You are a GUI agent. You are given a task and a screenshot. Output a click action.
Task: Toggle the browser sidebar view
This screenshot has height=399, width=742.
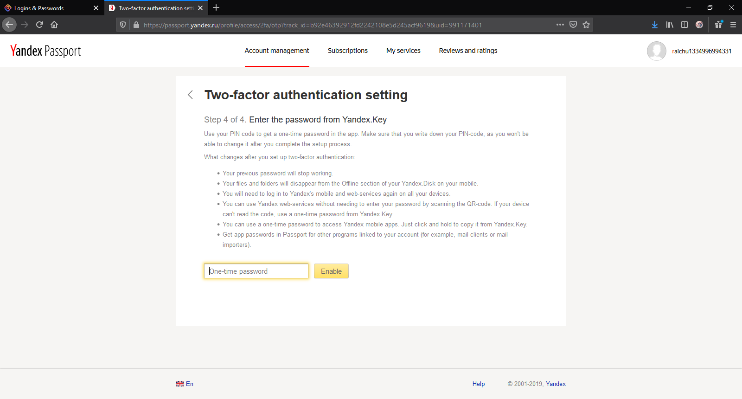click(x=684, y=25)
